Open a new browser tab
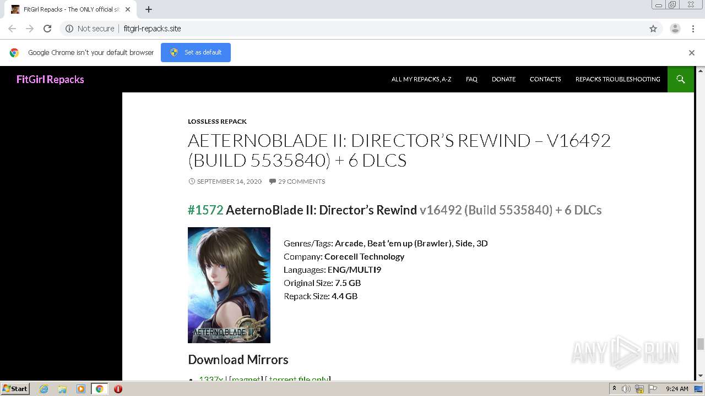The width and height of the screenshot is (705, 396). click(x=149, y=9)
